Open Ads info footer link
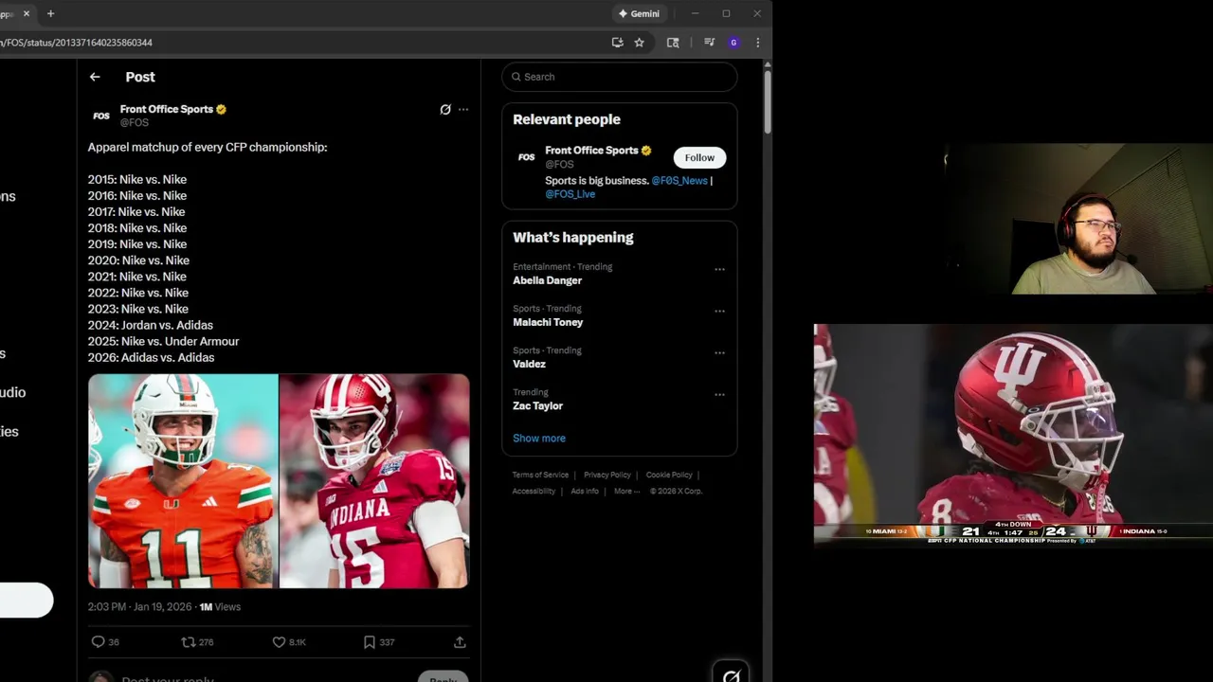This screenshot has width=1213, height=682. (x=585, y=491)
